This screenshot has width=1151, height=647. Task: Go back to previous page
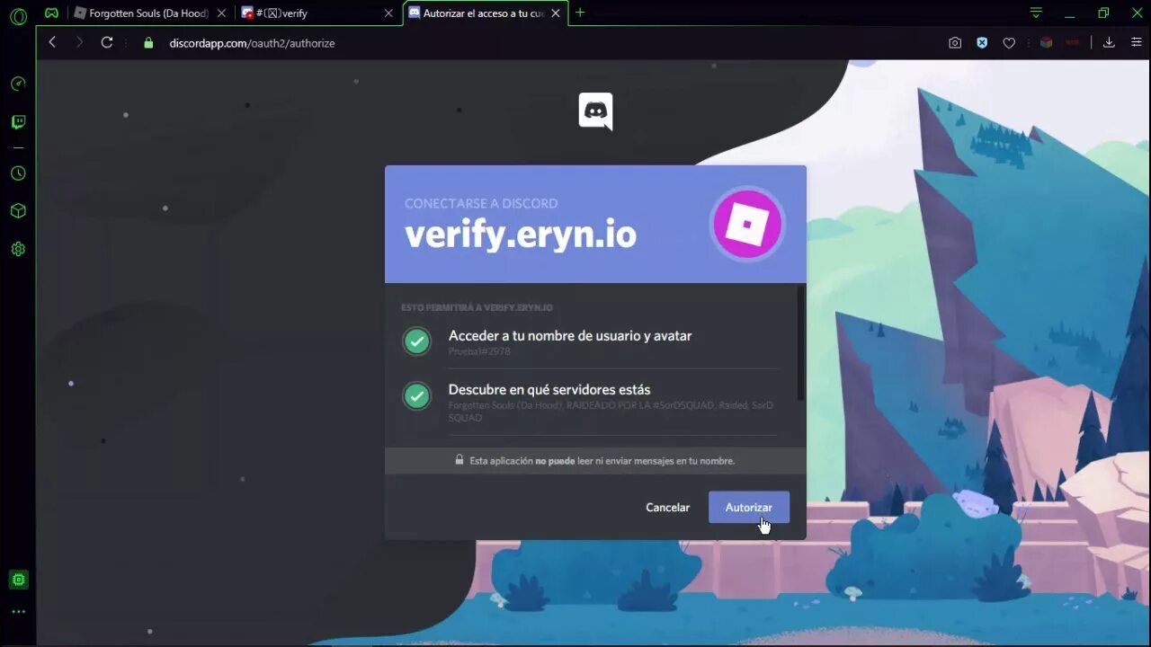click(x=52, y=42)
